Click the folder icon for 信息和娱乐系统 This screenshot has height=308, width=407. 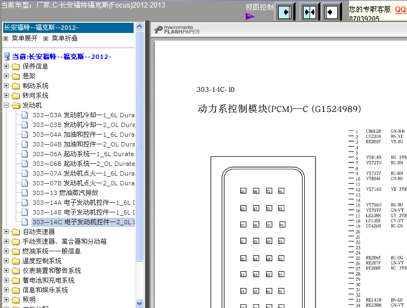point(16,290)
